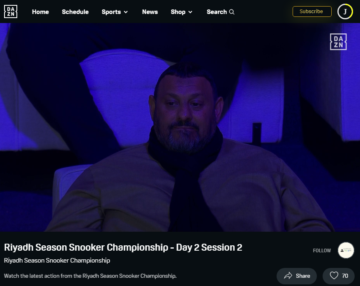
Task: Expand the Sports dropdown menu
Action: tap(115, 12)
